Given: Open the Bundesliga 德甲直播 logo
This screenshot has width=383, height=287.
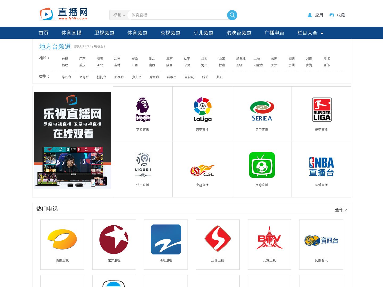Looking at the screenshot, I should click(322, 109).
